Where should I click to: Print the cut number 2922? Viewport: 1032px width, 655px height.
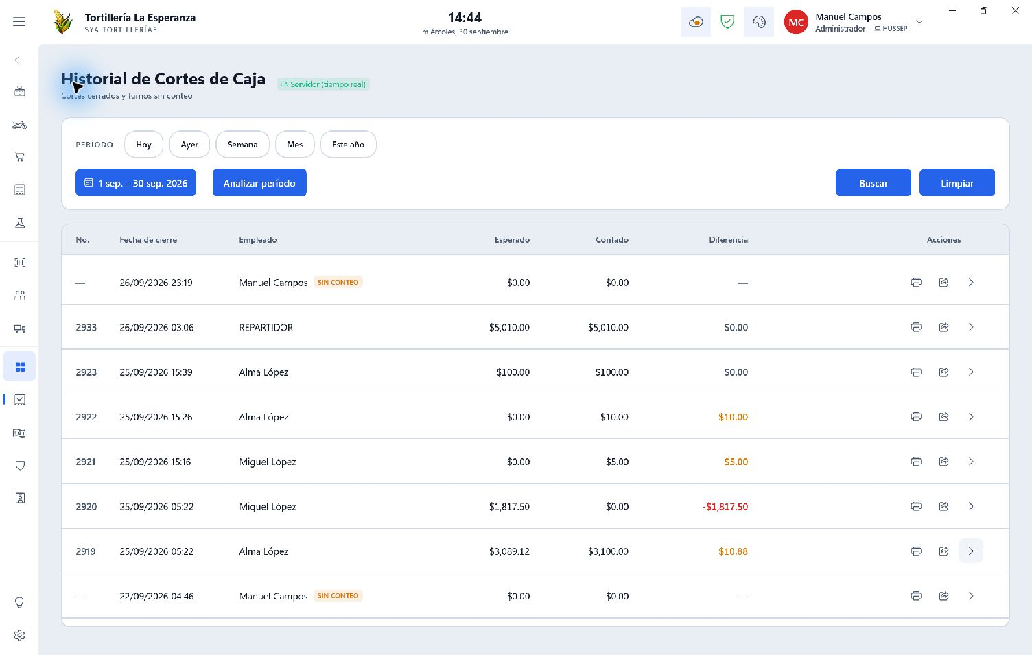point(916,417)
